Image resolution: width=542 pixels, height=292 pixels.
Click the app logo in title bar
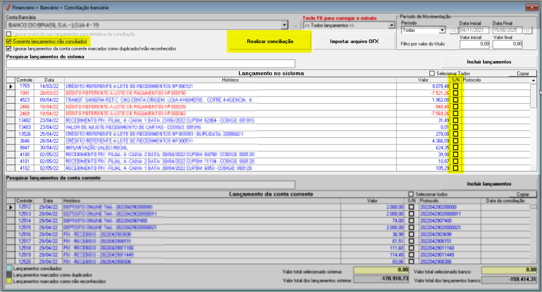8,7
